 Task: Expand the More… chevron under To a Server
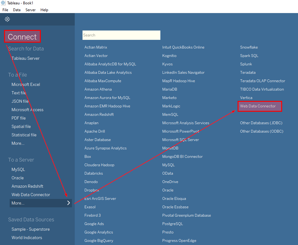click(x=69, y=203)
